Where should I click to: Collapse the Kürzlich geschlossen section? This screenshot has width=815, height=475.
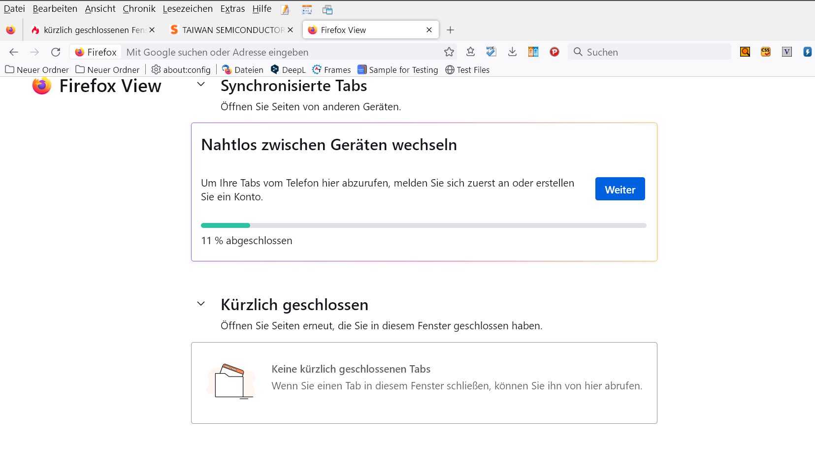click(x=201, y=304)
